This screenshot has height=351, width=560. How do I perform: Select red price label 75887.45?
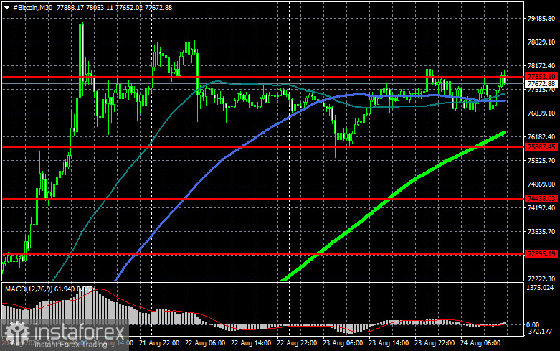pyautogui.click(x=541, y=147)
